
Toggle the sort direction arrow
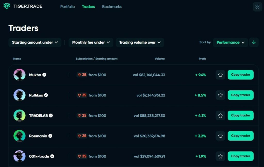[x=254, y=42]
